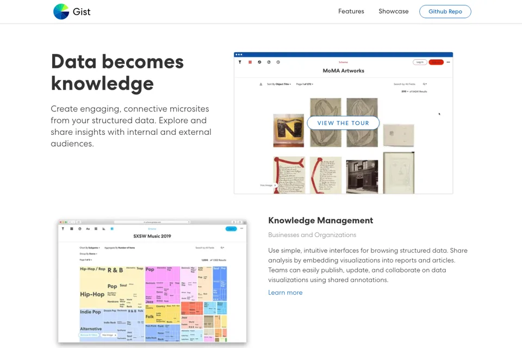Viewport: 522px width, 348px height.
Task: Select the yellow N artwork thumbnail
Action: (x=288, y=130)
